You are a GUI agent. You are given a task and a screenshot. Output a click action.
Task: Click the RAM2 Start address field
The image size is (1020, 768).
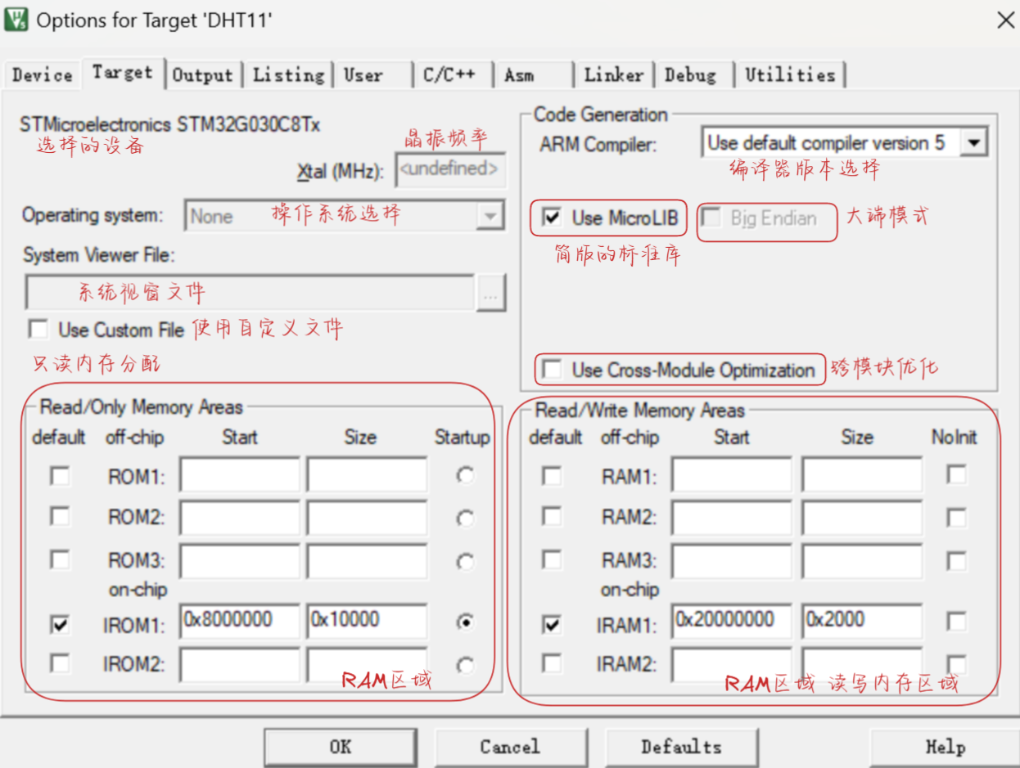point(732,519)
